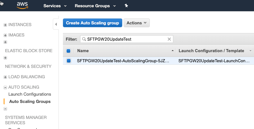Collapse the AUTO SCALING section
Screen dimensions: 254x129
(5, 87)
